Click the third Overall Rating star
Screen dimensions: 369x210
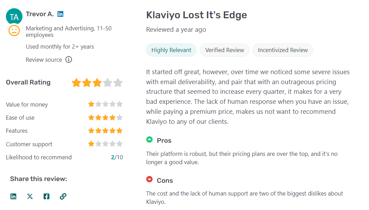pos(97,83)
